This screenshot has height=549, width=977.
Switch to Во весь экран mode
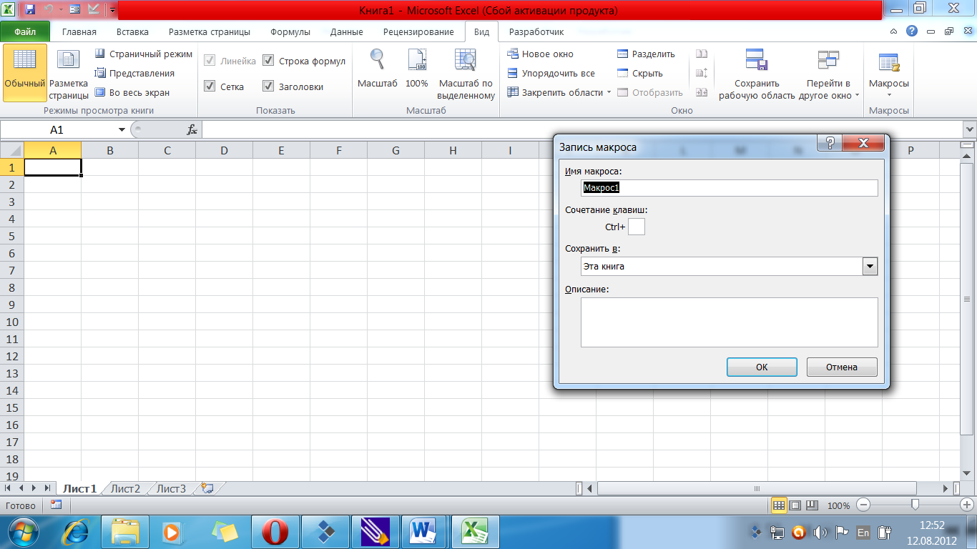coord(132,92)
